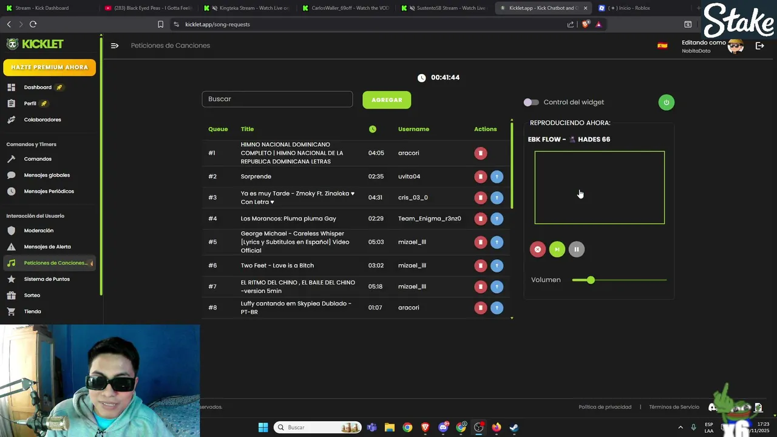Viewport: 777px width, 437px height.
Task: Move Sorprende up in the queue
Action: (x=497, y=177)
